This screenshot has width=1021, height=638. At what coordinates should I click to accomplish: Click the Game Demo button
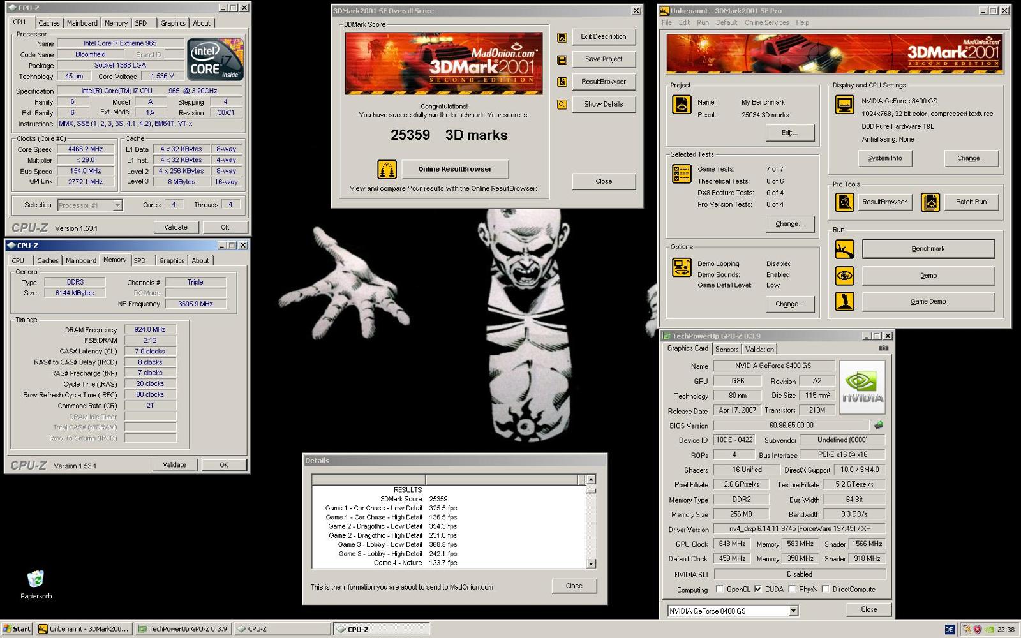[x=928, y=302]
